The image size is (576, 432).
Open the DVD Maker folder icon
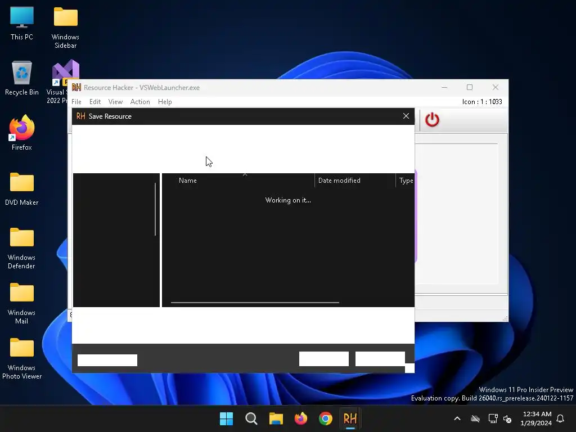tap(22, 189)
